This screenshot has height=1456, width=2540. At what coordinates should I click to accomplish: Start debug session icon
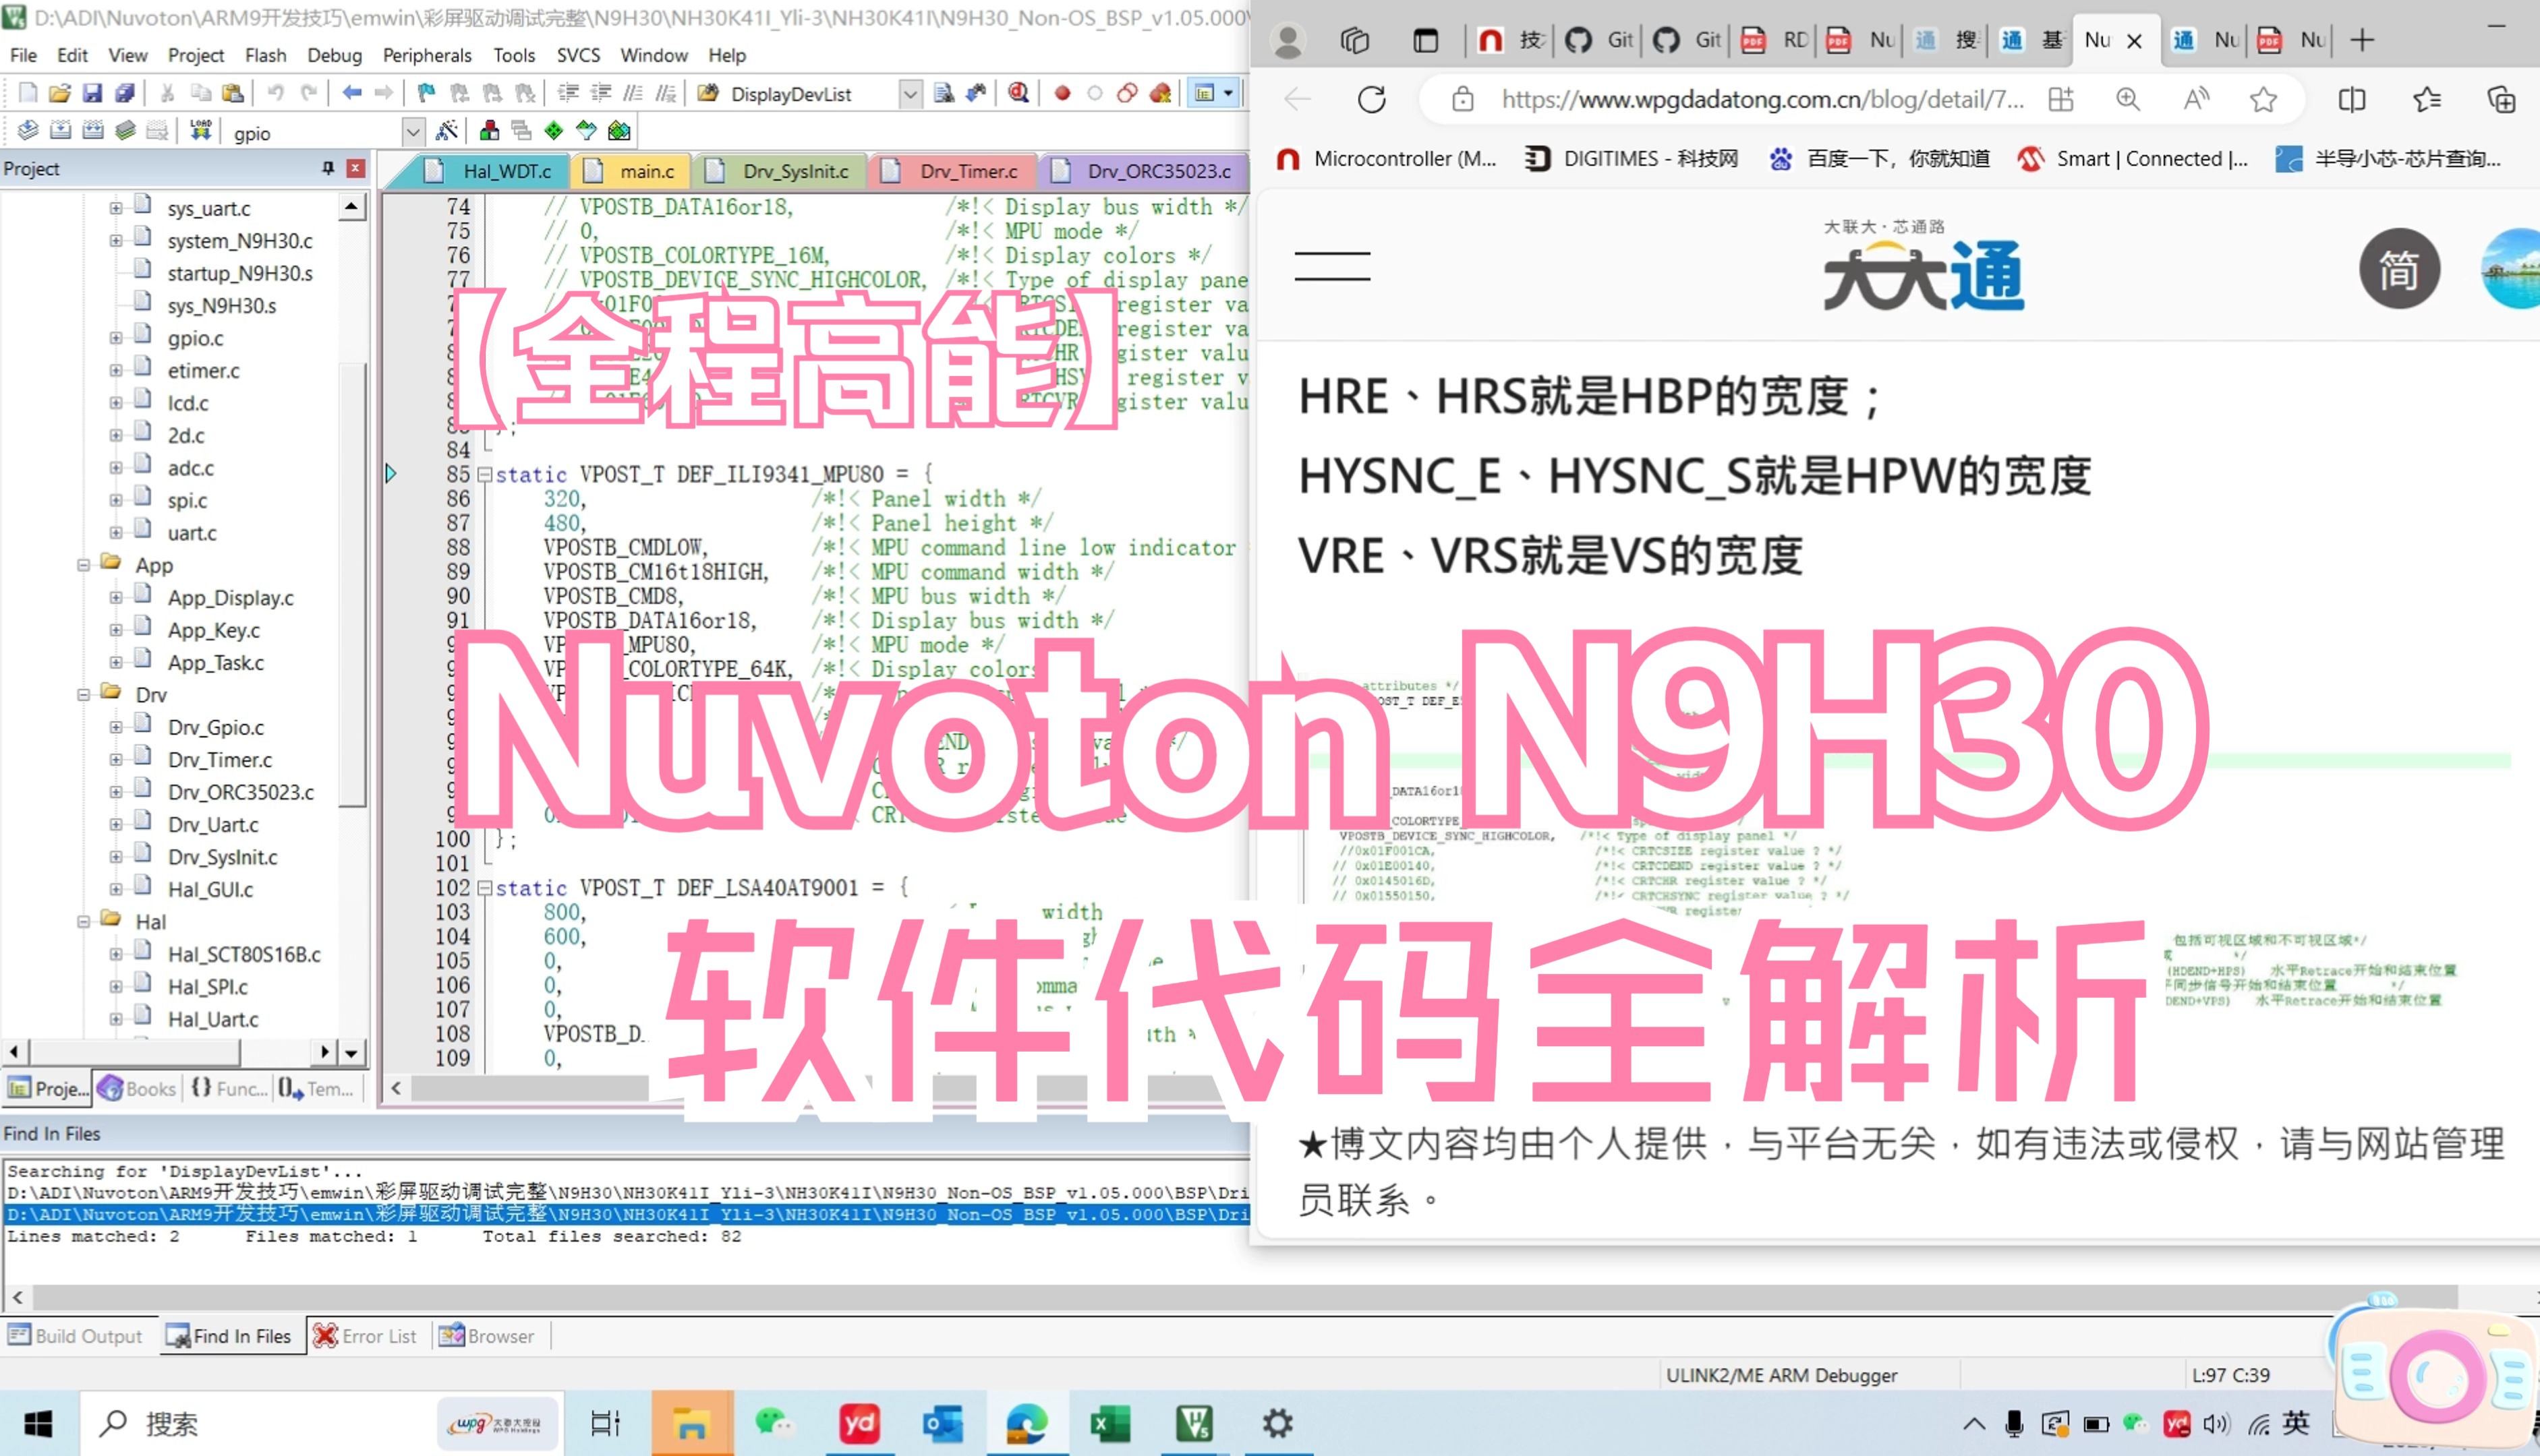pos(1018,93)
